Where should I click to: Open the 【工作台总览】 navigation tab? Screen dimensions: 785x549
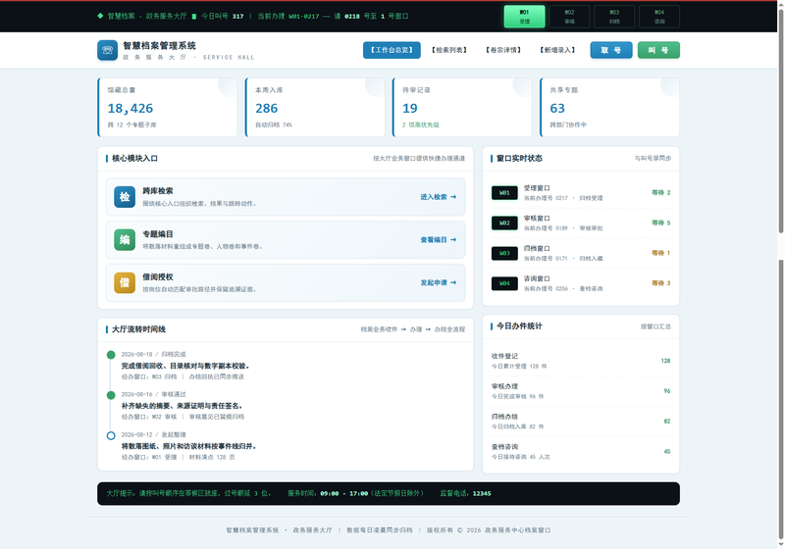coord(392,50)
